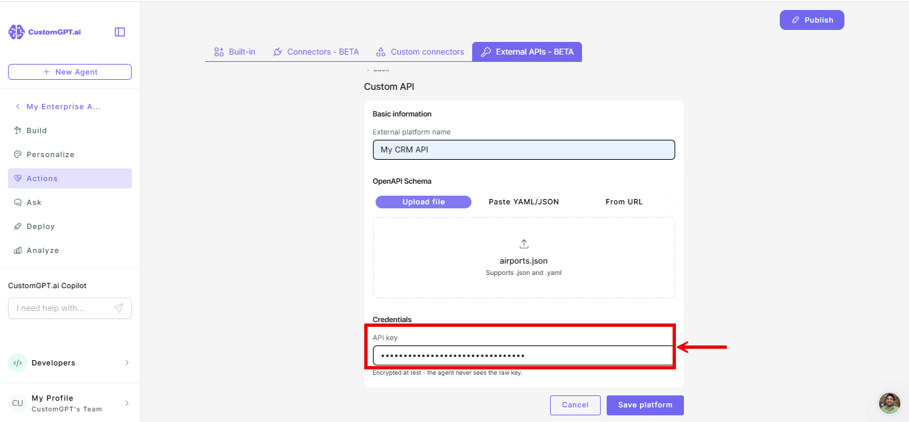Click the CustomGPT.ai Copilot label
This screenshot has height=422, width=909.
click(x=47, y=286)
